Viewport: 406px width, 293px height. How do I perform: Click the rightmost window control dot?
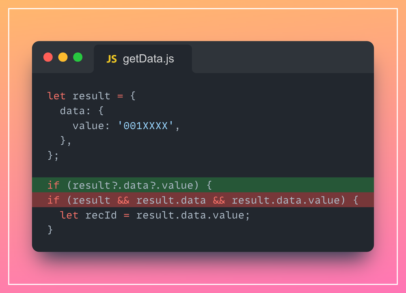point(77,57)
